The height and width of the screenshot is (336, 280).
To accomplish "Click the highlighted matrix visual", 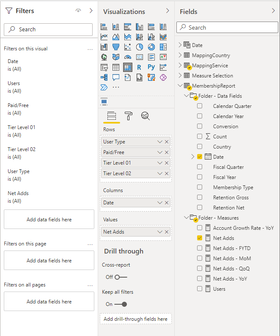I will pos(128,67).
